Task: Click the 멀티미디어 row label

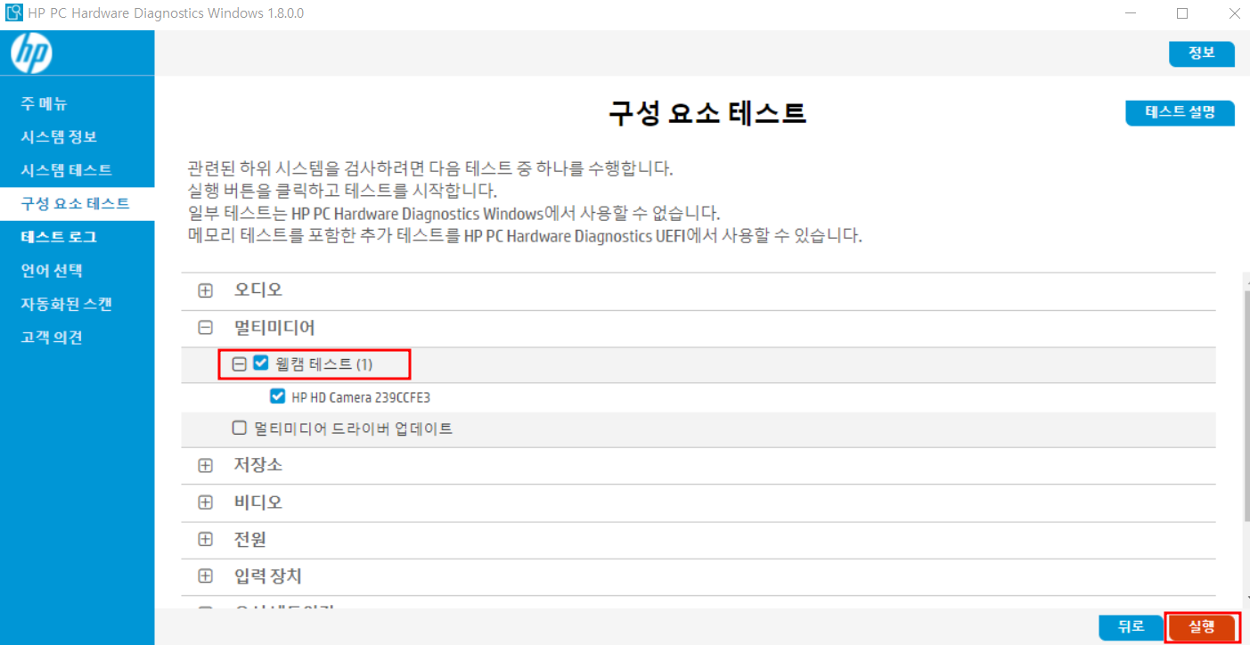Action: click(x=274, y=327)
